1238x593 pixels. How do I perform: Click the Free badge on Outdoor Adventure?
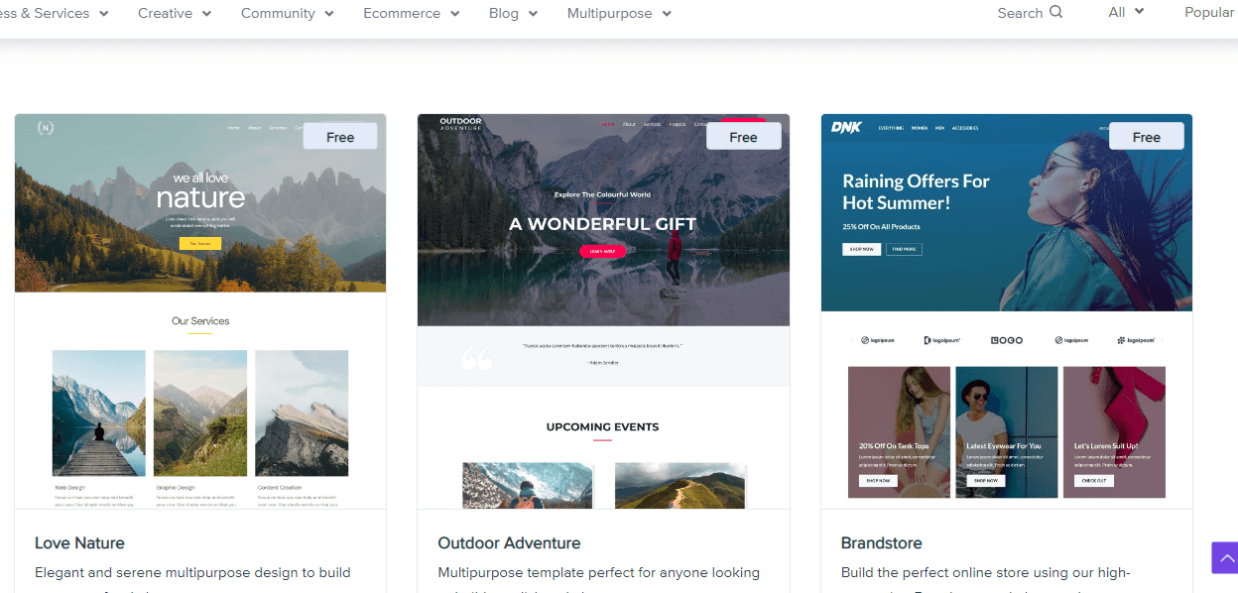coord(743,137)
